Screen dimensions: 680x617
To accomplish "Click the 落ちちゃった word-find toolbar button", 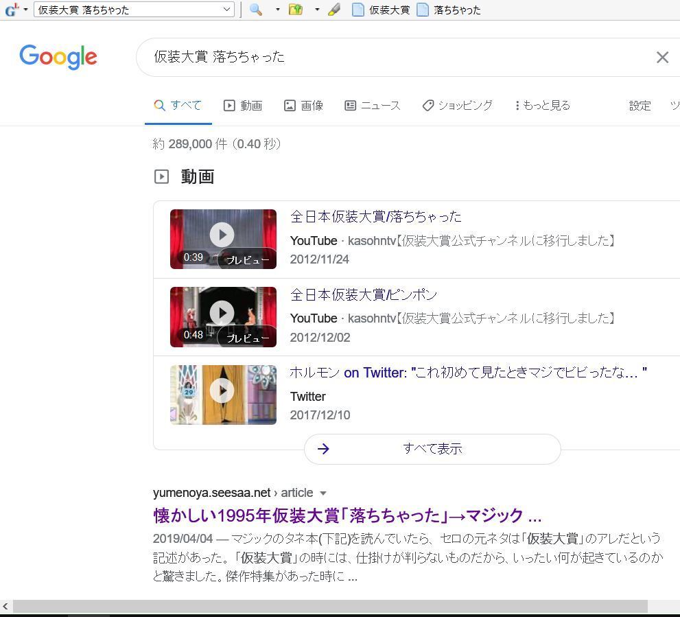I will (x=449, y=10).
